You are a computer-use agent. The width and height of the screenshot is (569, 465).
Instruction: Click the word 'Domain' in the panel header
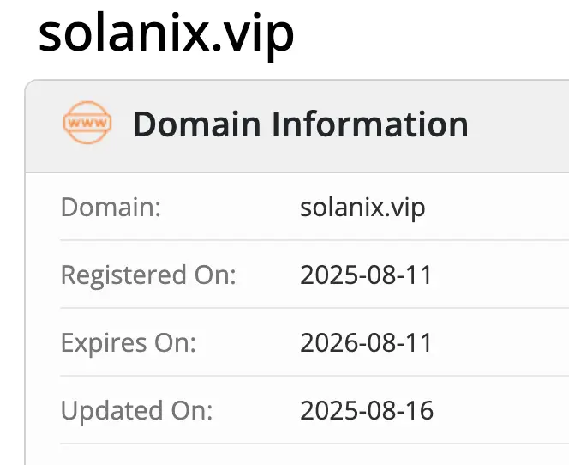(x=196, y=124)
